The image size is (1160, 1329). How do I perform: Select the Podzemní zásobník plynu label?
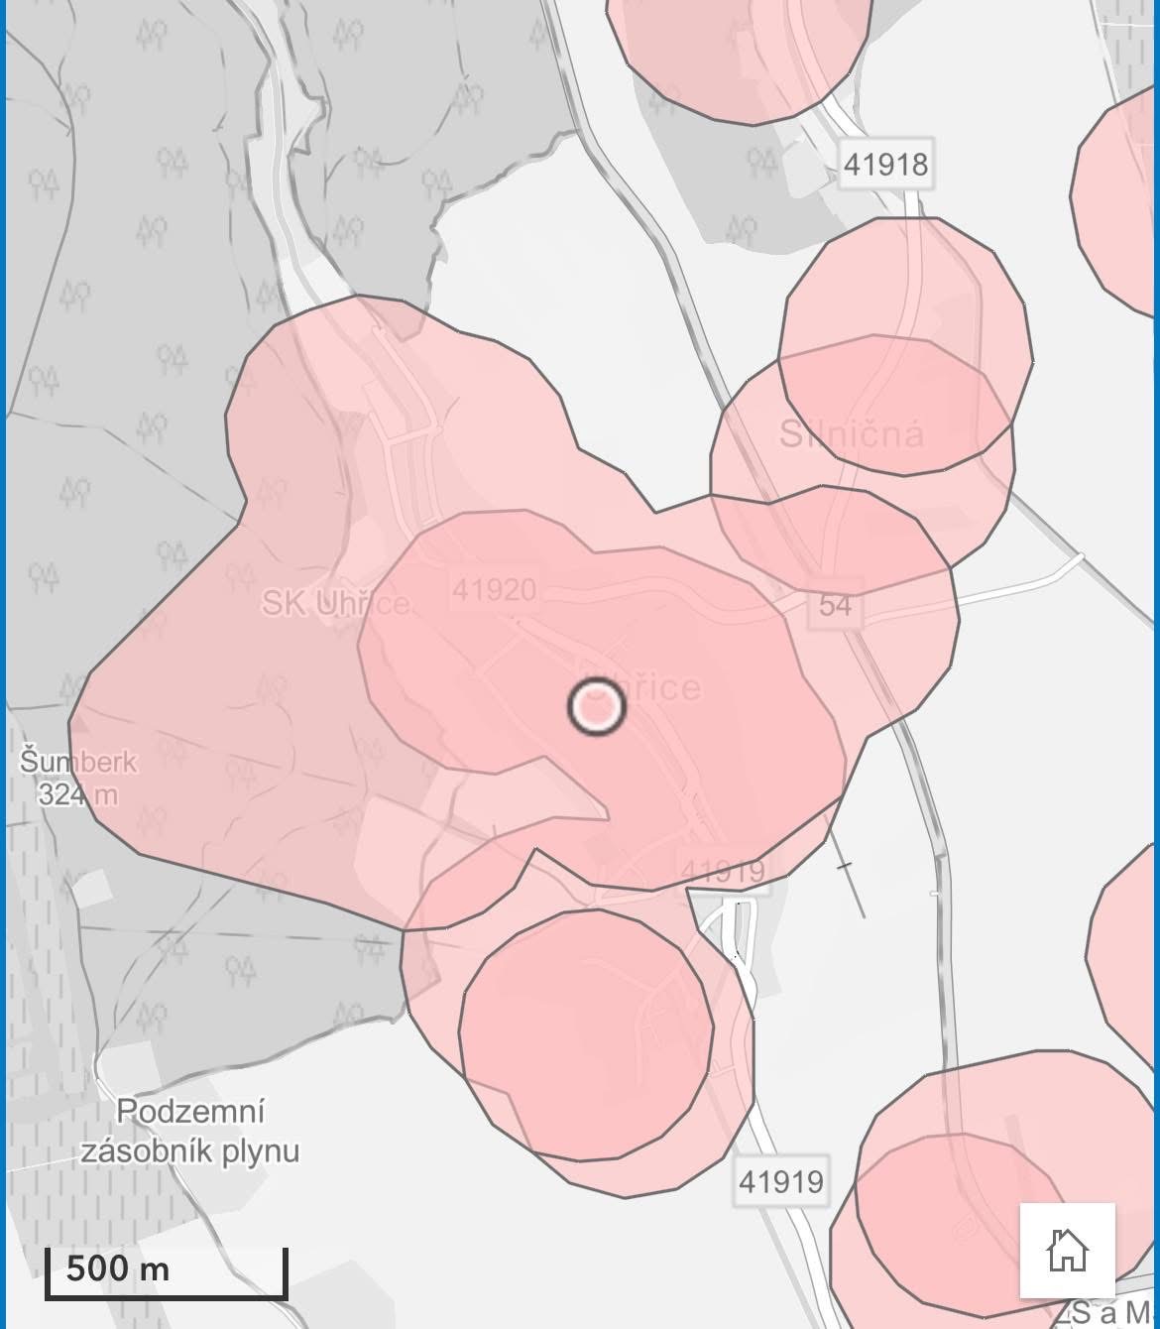189,1131
